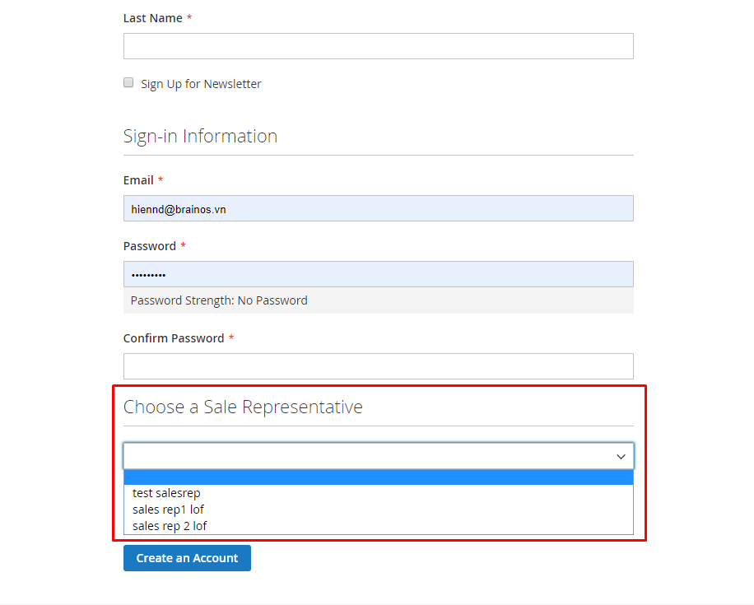Focus the Last Name text field
Image resolution: width=754 pixels, height=605 pixels.
[x=379, y=46]
